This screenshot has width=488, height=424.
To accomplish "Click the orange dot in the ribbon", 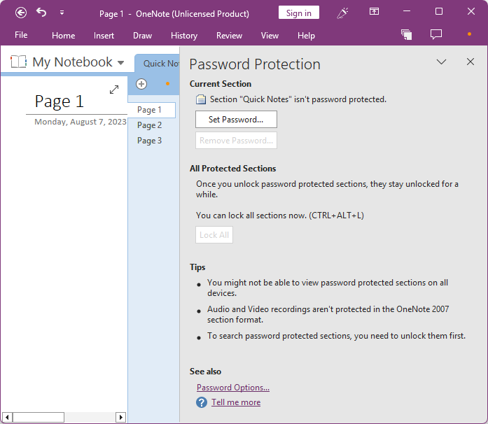I will pyautogui.click(x=469, y=34).
